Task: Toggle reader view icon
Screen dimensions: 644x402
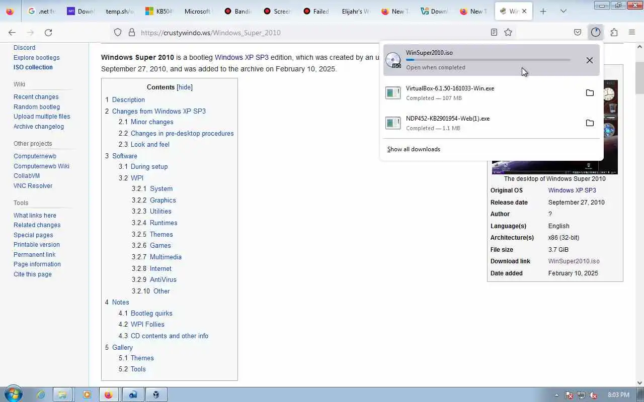Action: [x=494, y=32]
